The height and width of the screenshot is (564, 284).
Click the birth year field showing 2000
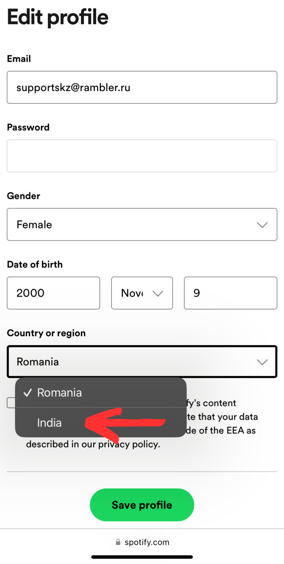click(x=54, y=293)
